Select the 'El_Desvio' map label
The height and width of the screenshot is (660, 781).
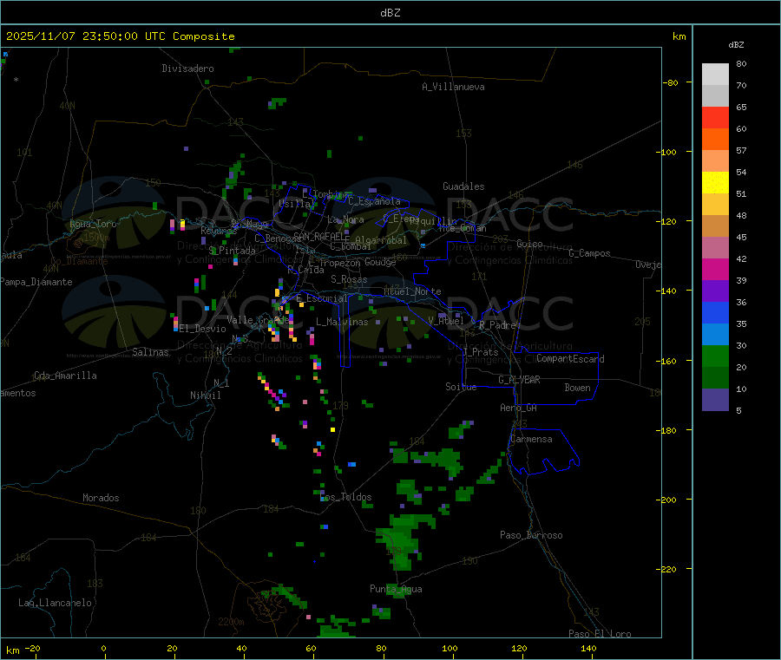(203, 329)
